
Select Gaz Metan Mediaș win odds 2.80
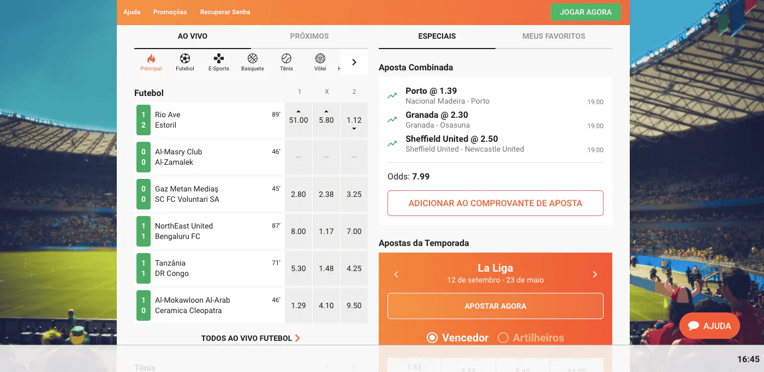299,194
